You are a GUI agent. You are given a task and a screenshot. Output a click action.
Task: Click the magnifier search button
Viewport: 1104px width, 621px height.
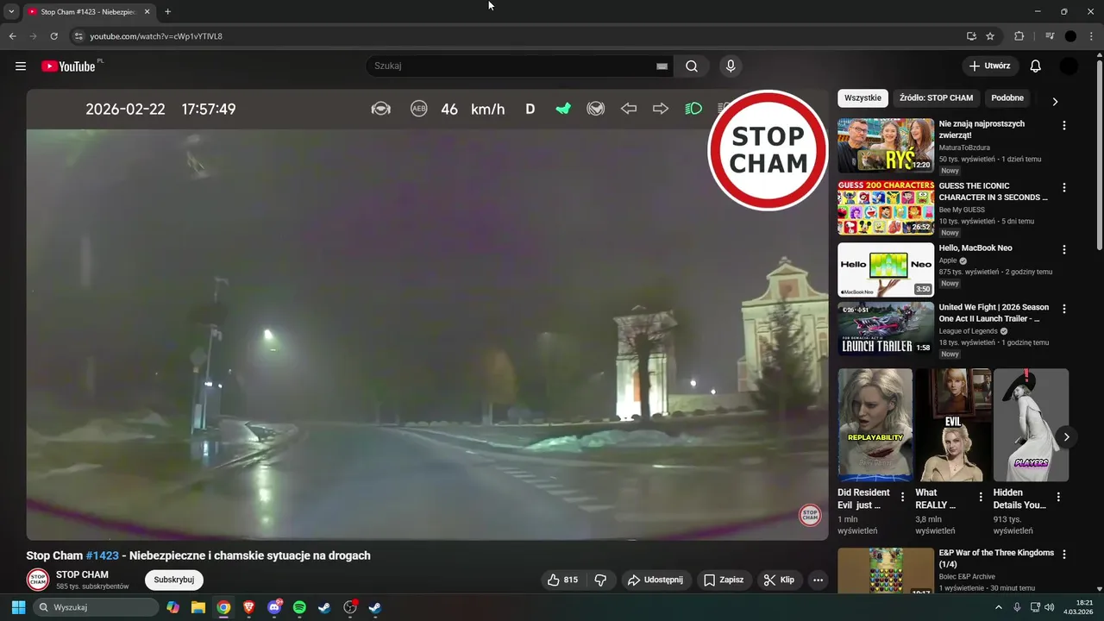(692, 66)
